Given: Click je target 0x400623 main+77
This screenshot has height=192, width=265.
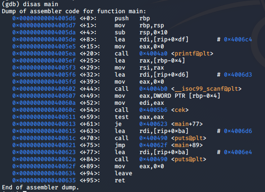Looking at the screenshot, I should [x=171, y=124].
